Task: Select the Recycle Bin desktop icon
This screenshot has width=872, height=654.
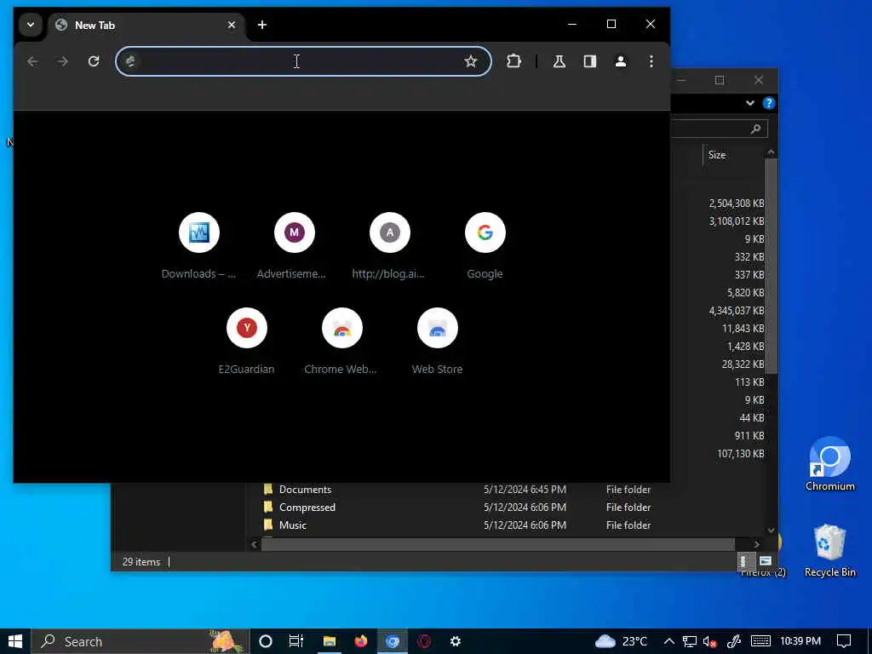Action: (829, 551)
